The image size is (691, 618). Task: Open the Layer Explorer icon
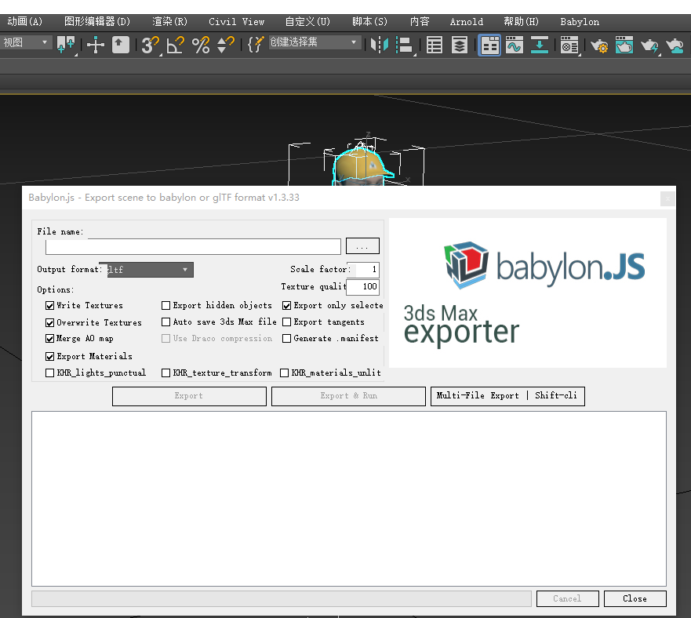(x=459, y=45)
